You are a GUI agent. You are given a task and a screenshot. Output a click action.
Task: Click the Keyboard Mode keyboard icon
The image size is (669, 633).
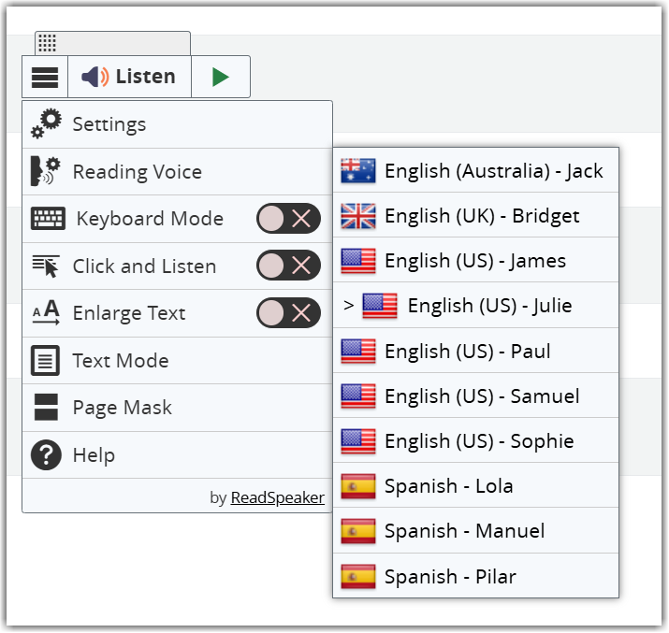[x=48, y=218]
